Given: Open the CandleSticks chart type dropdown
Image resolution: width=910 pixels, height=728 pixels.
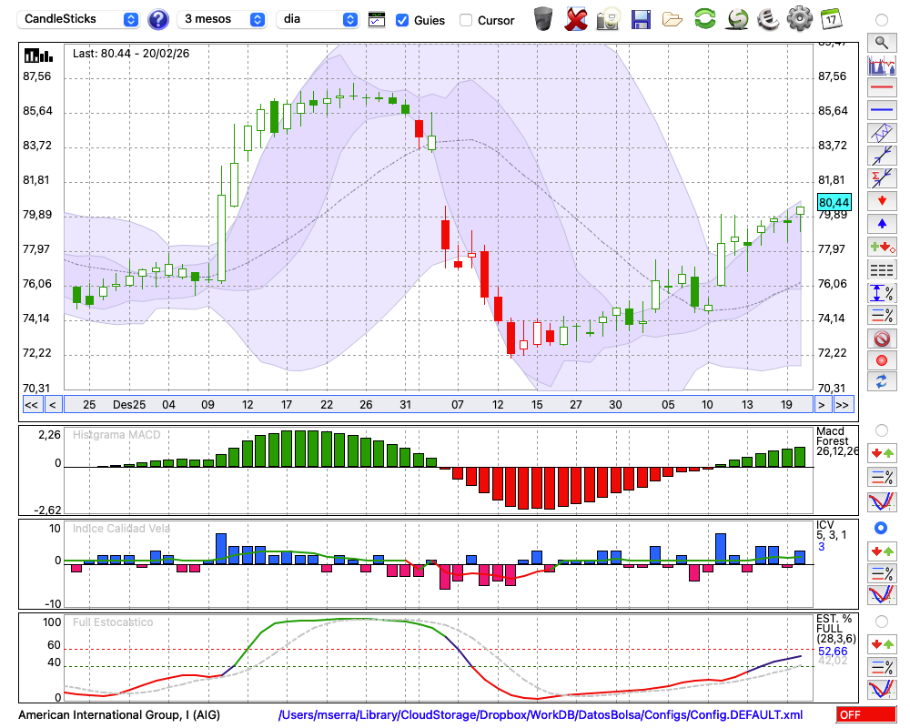Looking at the screenshot, I should tap(80, 19).
